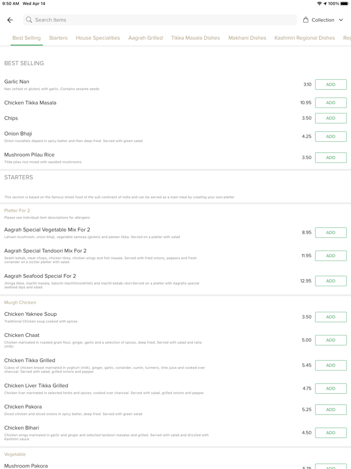Add Chicken Yaknee Soup to order
The width and height of the screenshot is (351, 469).
coord(330,317)
